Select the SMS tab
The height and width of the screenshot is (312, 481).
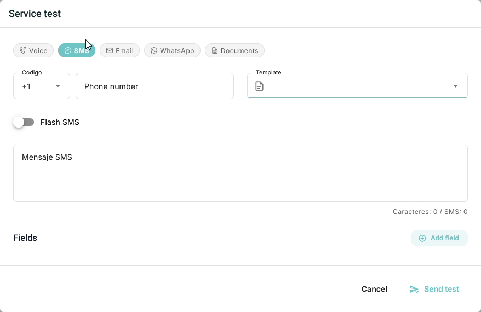click(77, 50)
